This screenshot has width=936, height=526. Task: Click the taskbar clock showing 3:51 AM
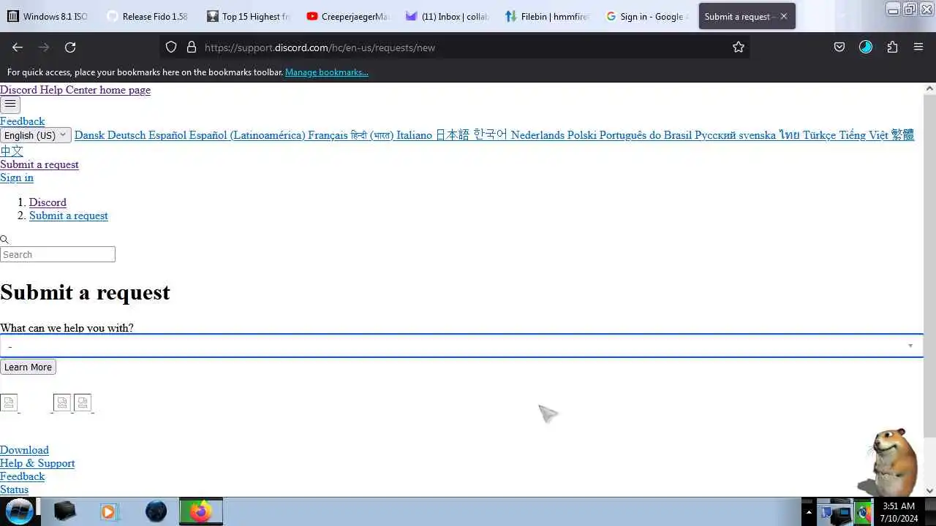(899, 512)
